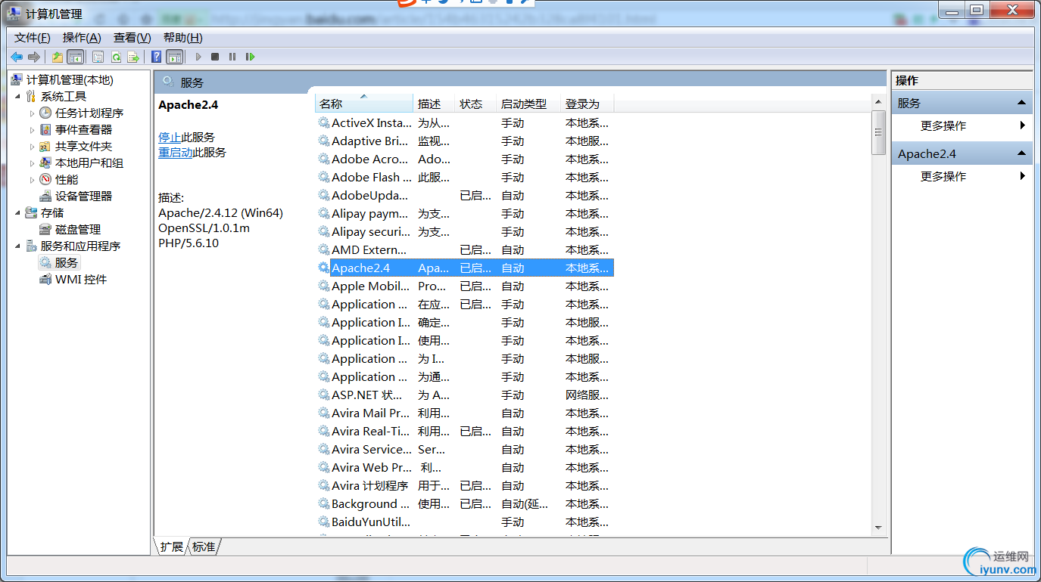Click the Back arrow toolbar icon
The image size is (1041, 582).
point(17,57)
